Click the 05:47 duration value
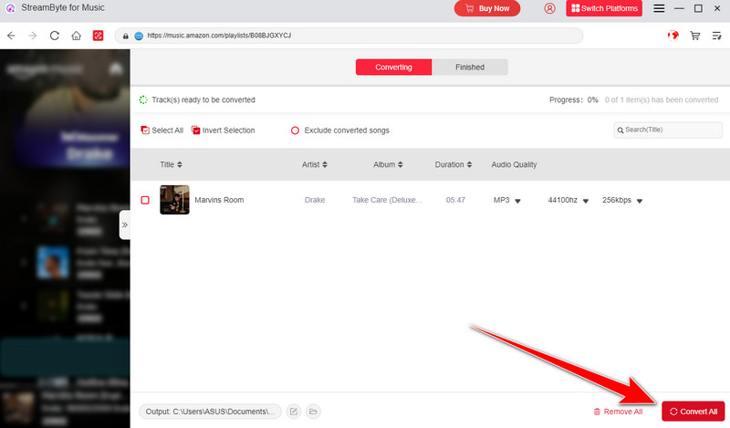 tap(455, 200)
